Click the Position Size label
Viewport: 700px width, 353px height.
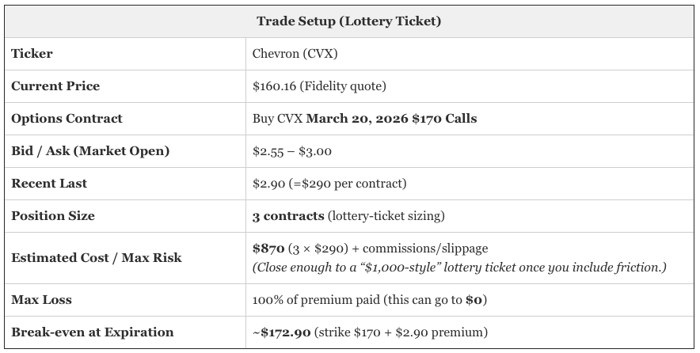click(53, 216)
